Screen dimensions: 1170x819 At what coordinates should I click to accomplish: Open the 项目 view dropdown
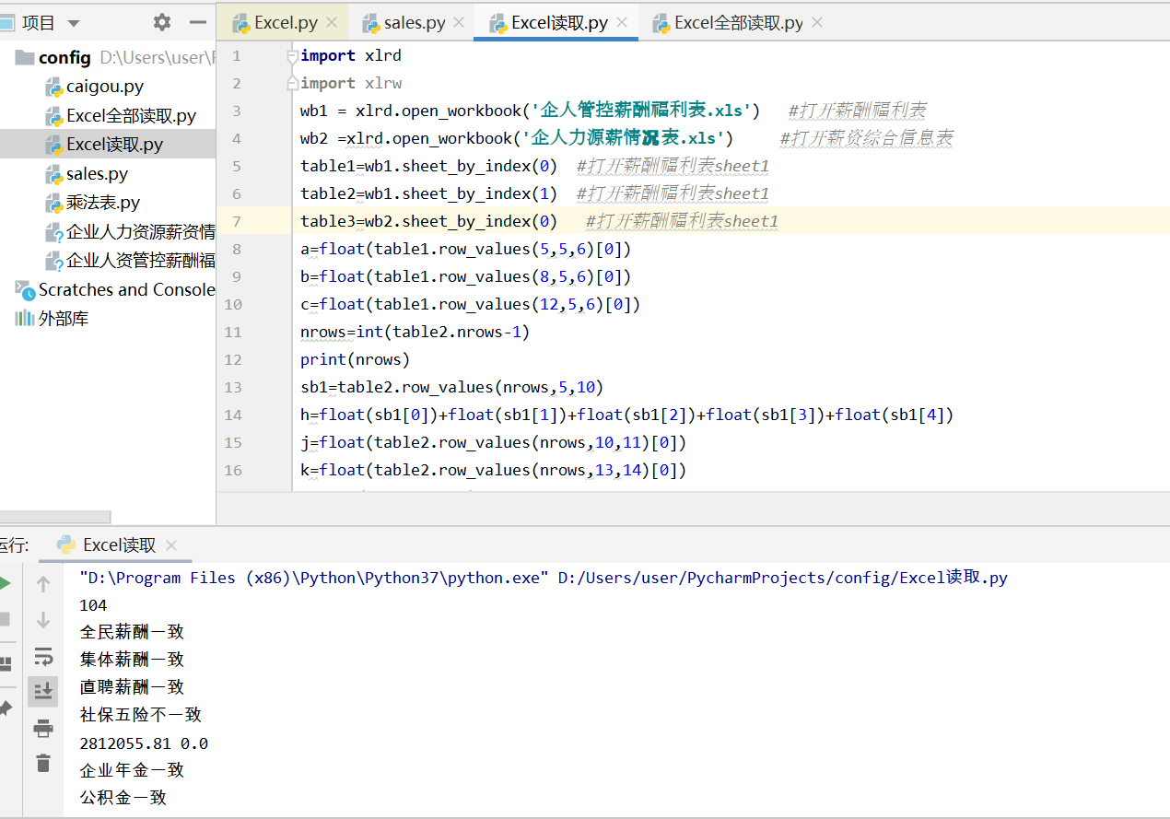74,23
